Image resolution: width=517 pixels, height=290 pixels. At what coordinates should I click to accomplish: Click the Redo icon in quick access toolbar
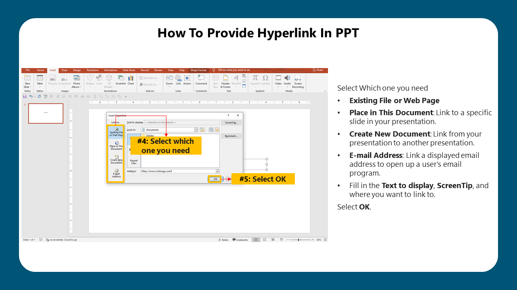pos(39,97)
